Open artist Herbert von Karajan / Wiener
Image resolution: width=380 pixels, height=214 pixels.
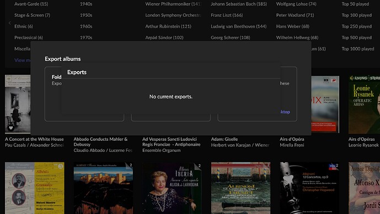[x=240, y=145]
